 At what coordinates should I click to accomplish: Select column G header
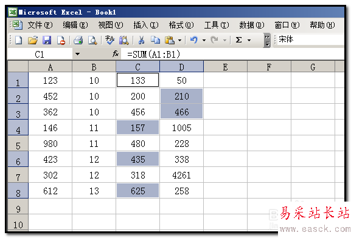coord(313,67)
